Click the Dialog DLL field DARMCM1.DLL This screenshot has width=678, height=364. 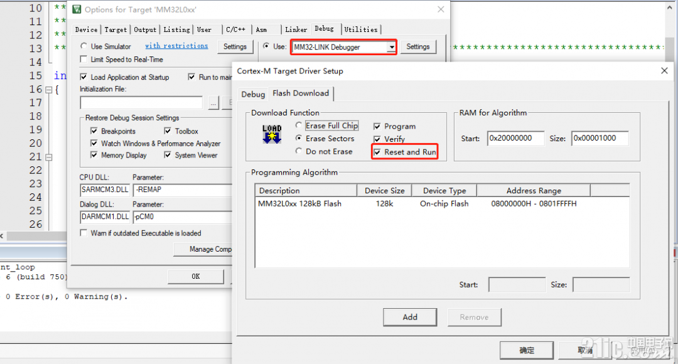click(105, 217)
